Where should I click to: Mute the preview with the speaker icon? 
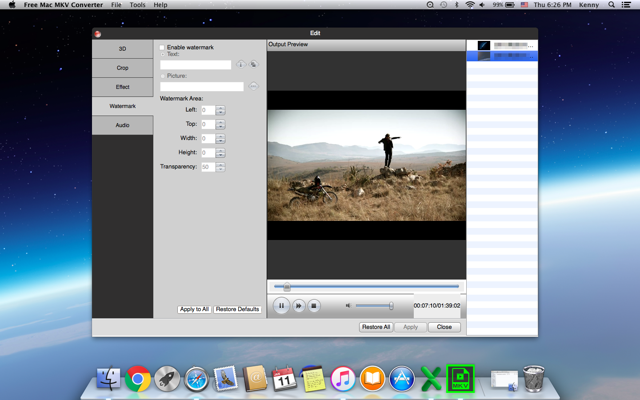click(348, 306)
